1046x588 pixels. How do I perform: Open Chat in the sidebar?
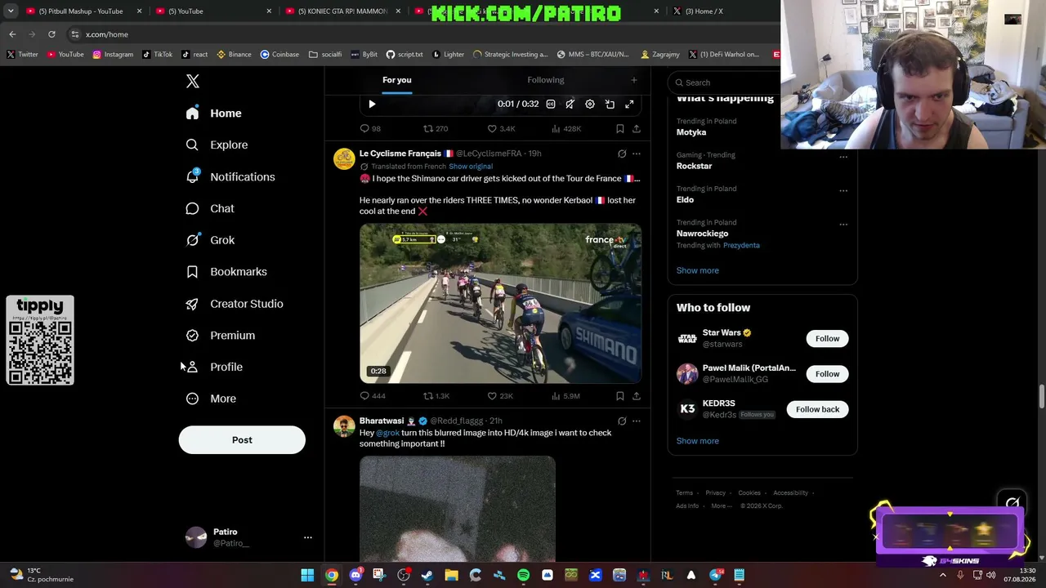tap(210, 208)
